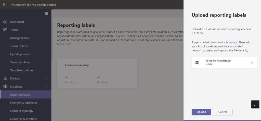Collapse the Teams section chevron
Image resolution: width=261 pixels, height=121 pixels.
pos(46,30)
